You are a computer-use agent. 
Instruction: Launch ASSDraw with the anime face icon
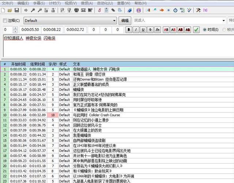tap(139, 10)
